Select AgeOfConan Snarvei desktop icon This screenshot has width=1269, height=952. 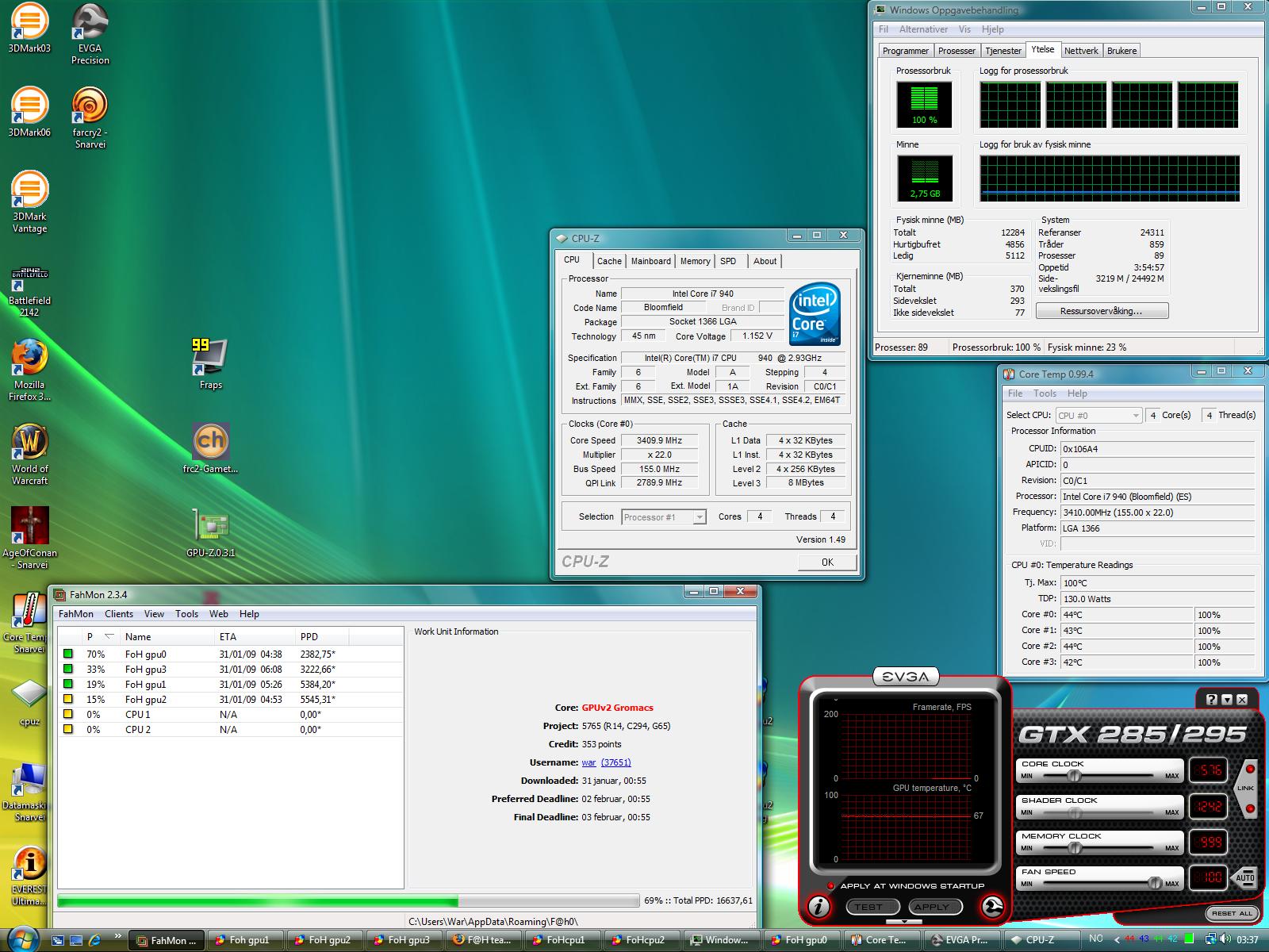coord(29,539)
